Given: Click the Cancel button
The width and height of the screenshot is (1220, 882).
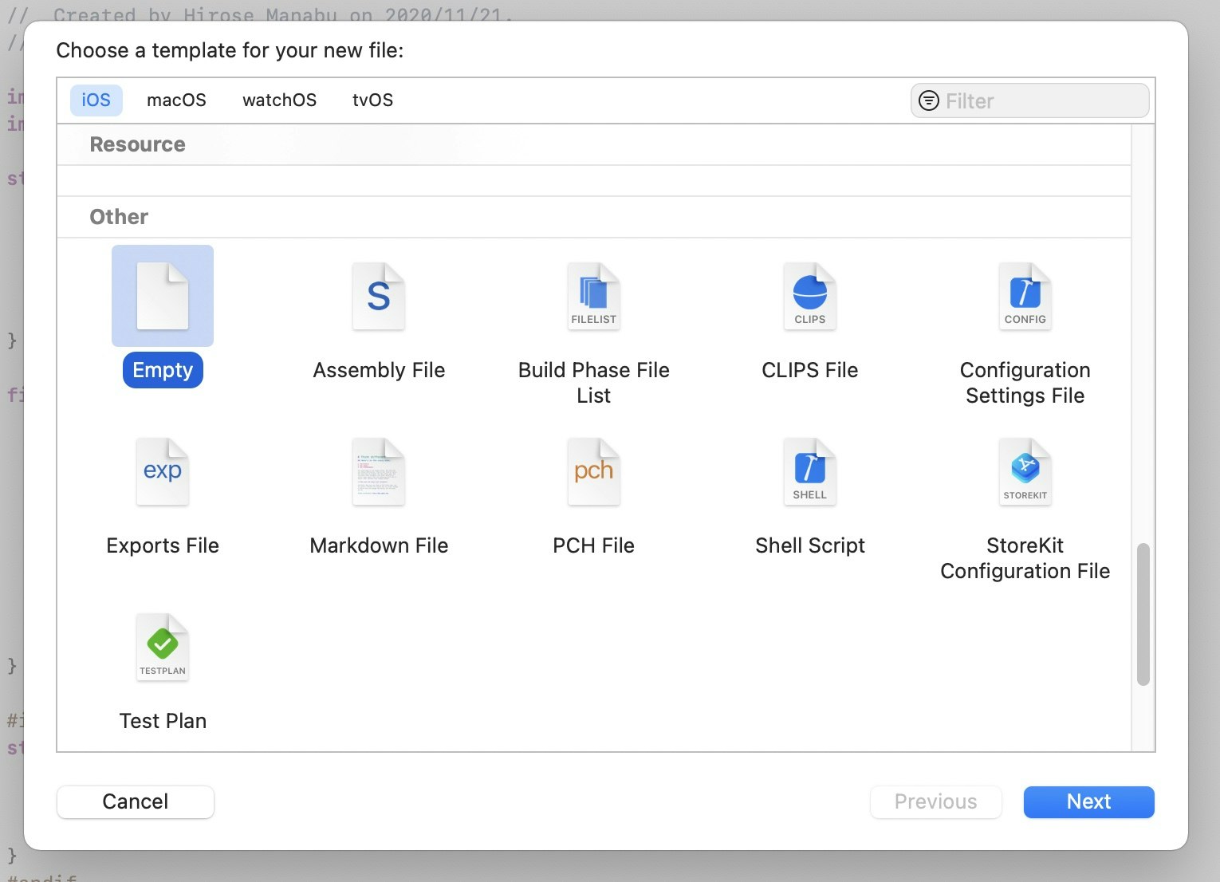Looking at the screenshot, I should [136, 801].
